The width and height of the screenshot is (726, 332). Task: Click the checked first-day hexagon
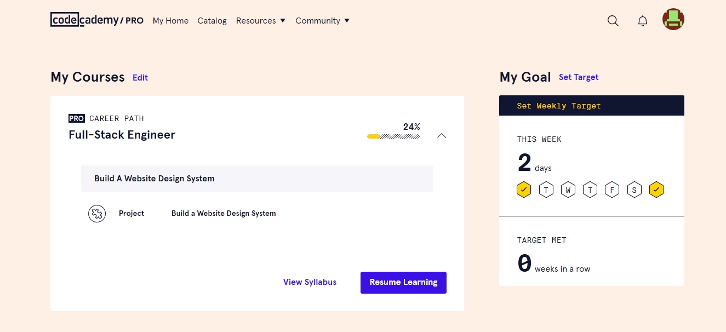[x=524, y=190]
